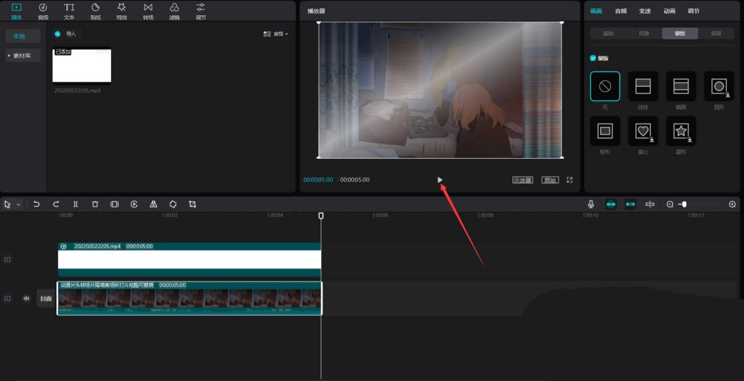Open the 转场 (Transitions) panel icon
744x381 pixels.
(148, 10)
